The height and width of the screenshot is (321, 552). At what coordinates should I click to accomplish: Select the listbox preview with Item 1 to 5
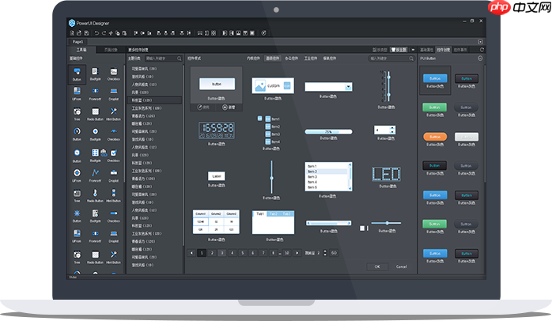pyautogui.click(x=328, y=176)
